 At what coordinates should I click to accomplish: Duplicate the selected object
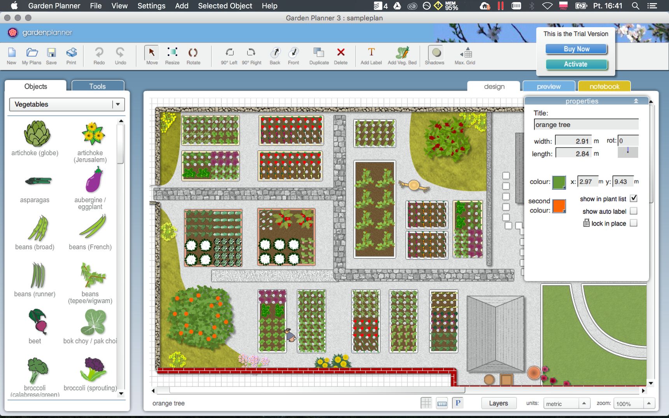click(x=319, y=56)
